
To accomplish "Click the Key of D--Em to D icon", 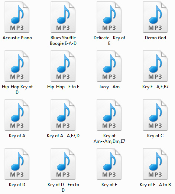I will [63, 164].
